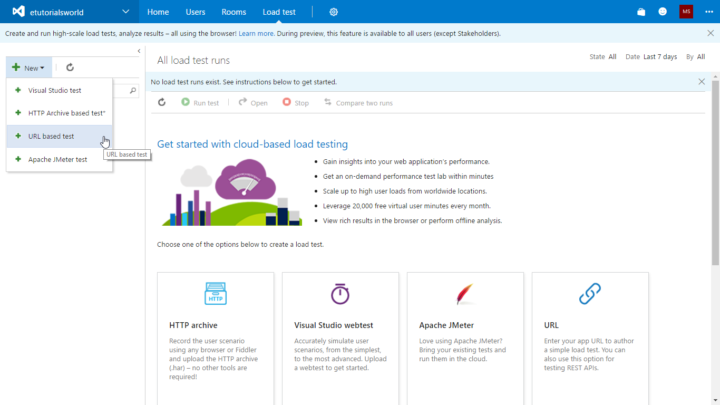Open the Users tab
This screenshot has width=720, height=405.
(196, 12)
